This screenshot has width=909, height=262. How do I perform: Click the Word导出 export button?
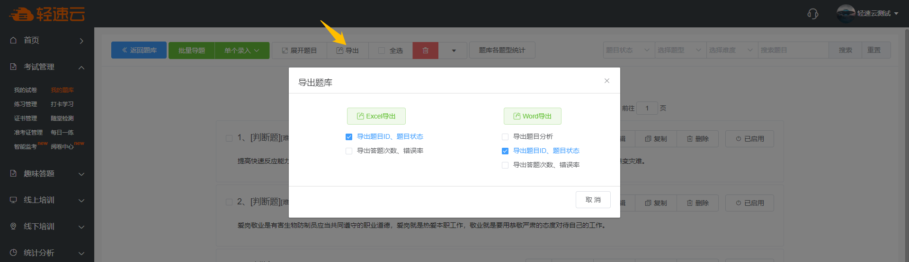tap(532, 116)
